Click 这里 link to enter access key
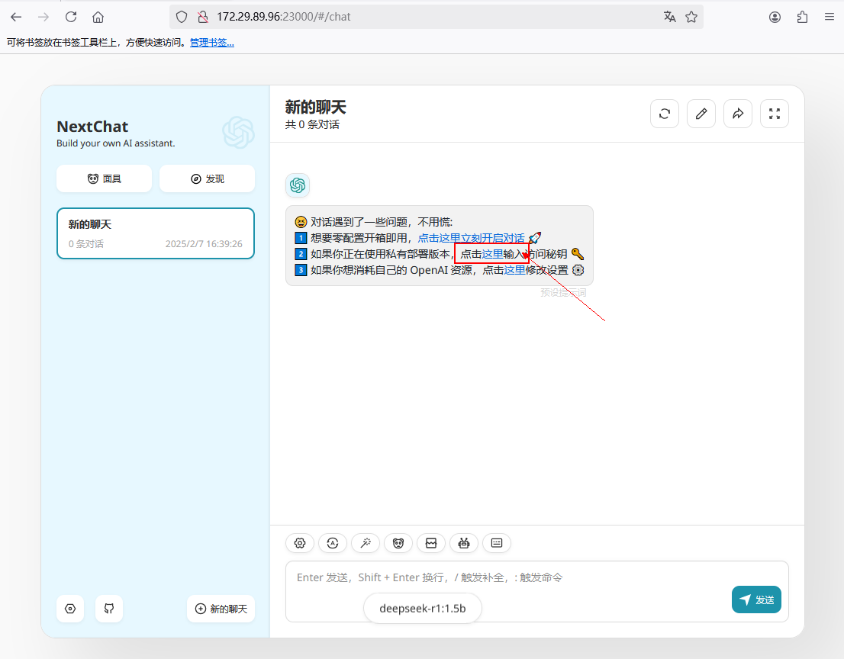 (x=492, y=254)
